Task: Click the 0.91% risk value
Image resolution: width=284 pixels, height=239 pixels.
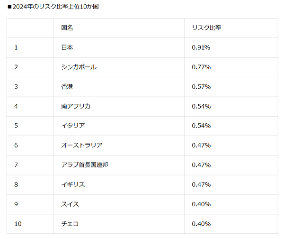Action: coord(201,47)
